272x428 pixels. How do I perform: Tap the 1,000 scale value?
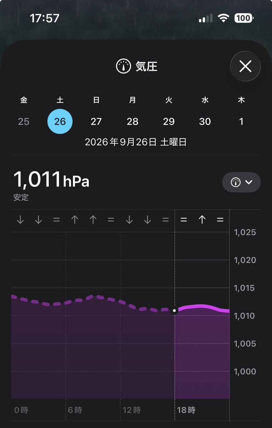(245, 372)
